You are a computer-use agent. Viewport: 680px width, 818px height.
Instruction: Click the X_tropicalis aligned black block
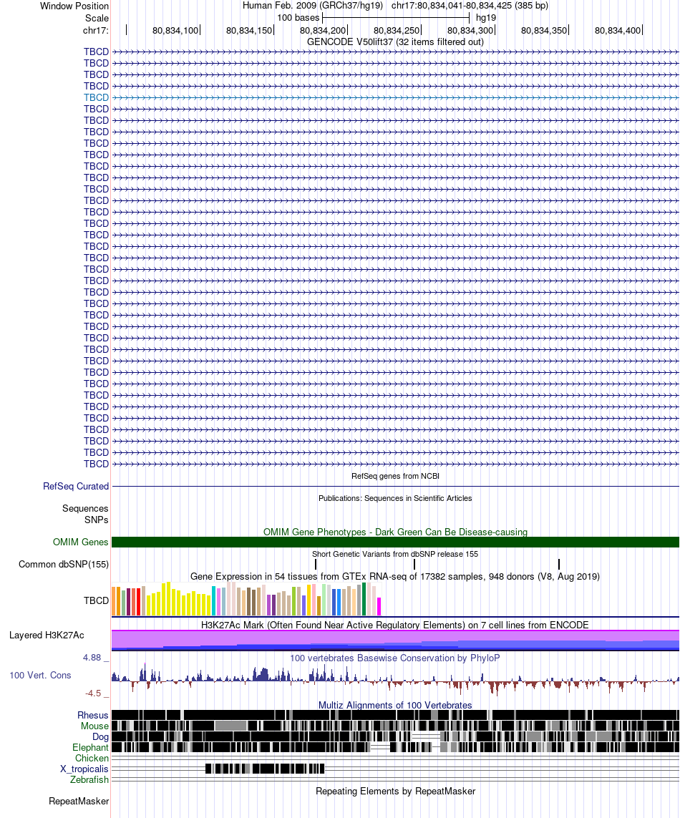pos(265,769)
